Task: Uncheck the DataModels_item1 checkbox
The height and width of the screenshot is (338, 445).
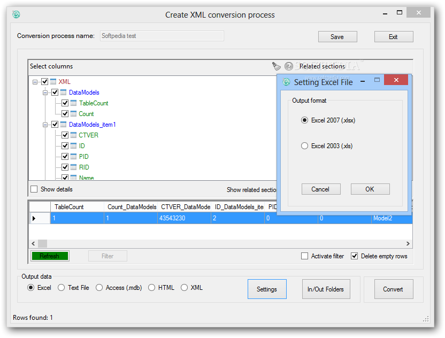Action: (55, 124)
